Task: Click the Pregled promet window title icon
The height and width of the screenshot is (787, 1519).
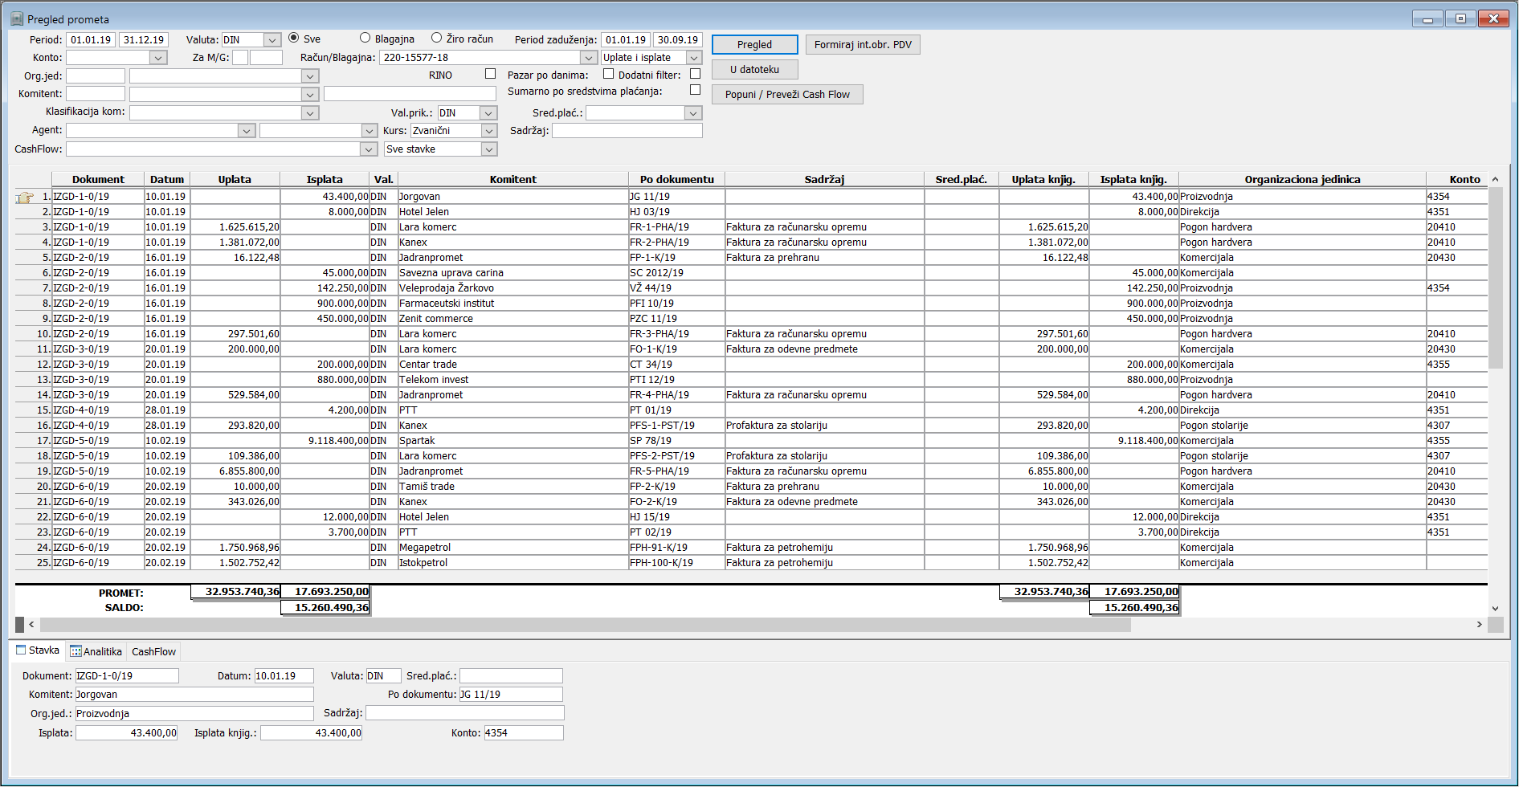Action: (16, 18)
